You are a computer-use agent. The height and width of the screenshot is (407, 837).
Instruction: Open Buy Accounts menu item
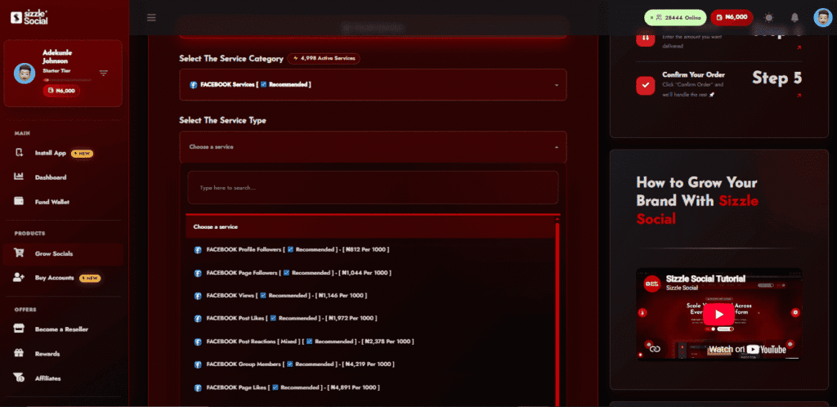pos(54,278)
